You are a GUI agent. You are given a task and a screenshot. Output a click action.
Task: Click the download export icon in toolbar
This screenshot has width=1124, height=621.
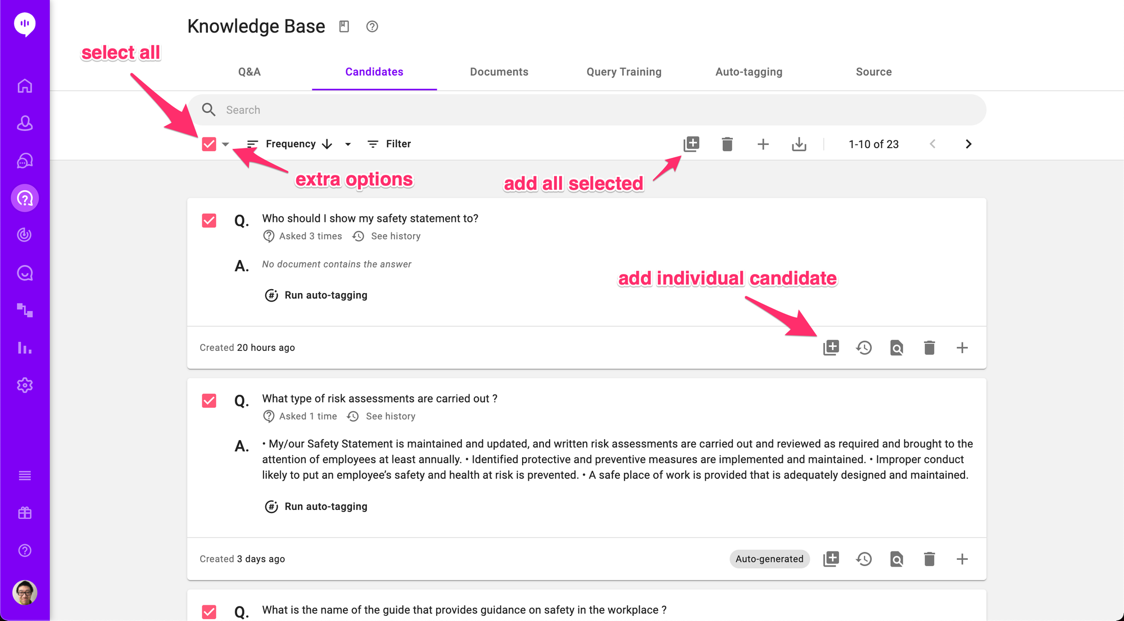799,144
